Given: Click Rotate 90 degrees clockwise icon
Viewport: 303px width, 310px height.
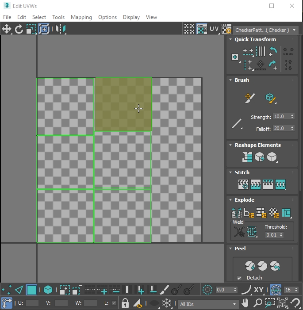Looking at the screenshot, I should point(273,65).
